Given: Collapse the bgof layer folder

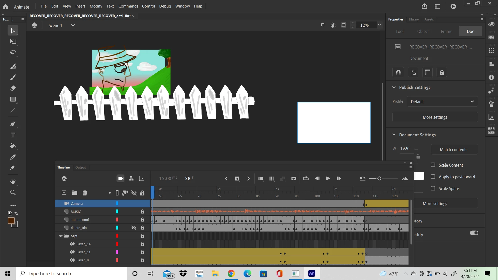Looking at the screenshot, I should coord(60,236).
